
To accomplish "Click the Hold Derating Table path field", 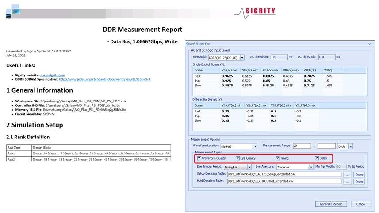I will (x=284, y=181).
